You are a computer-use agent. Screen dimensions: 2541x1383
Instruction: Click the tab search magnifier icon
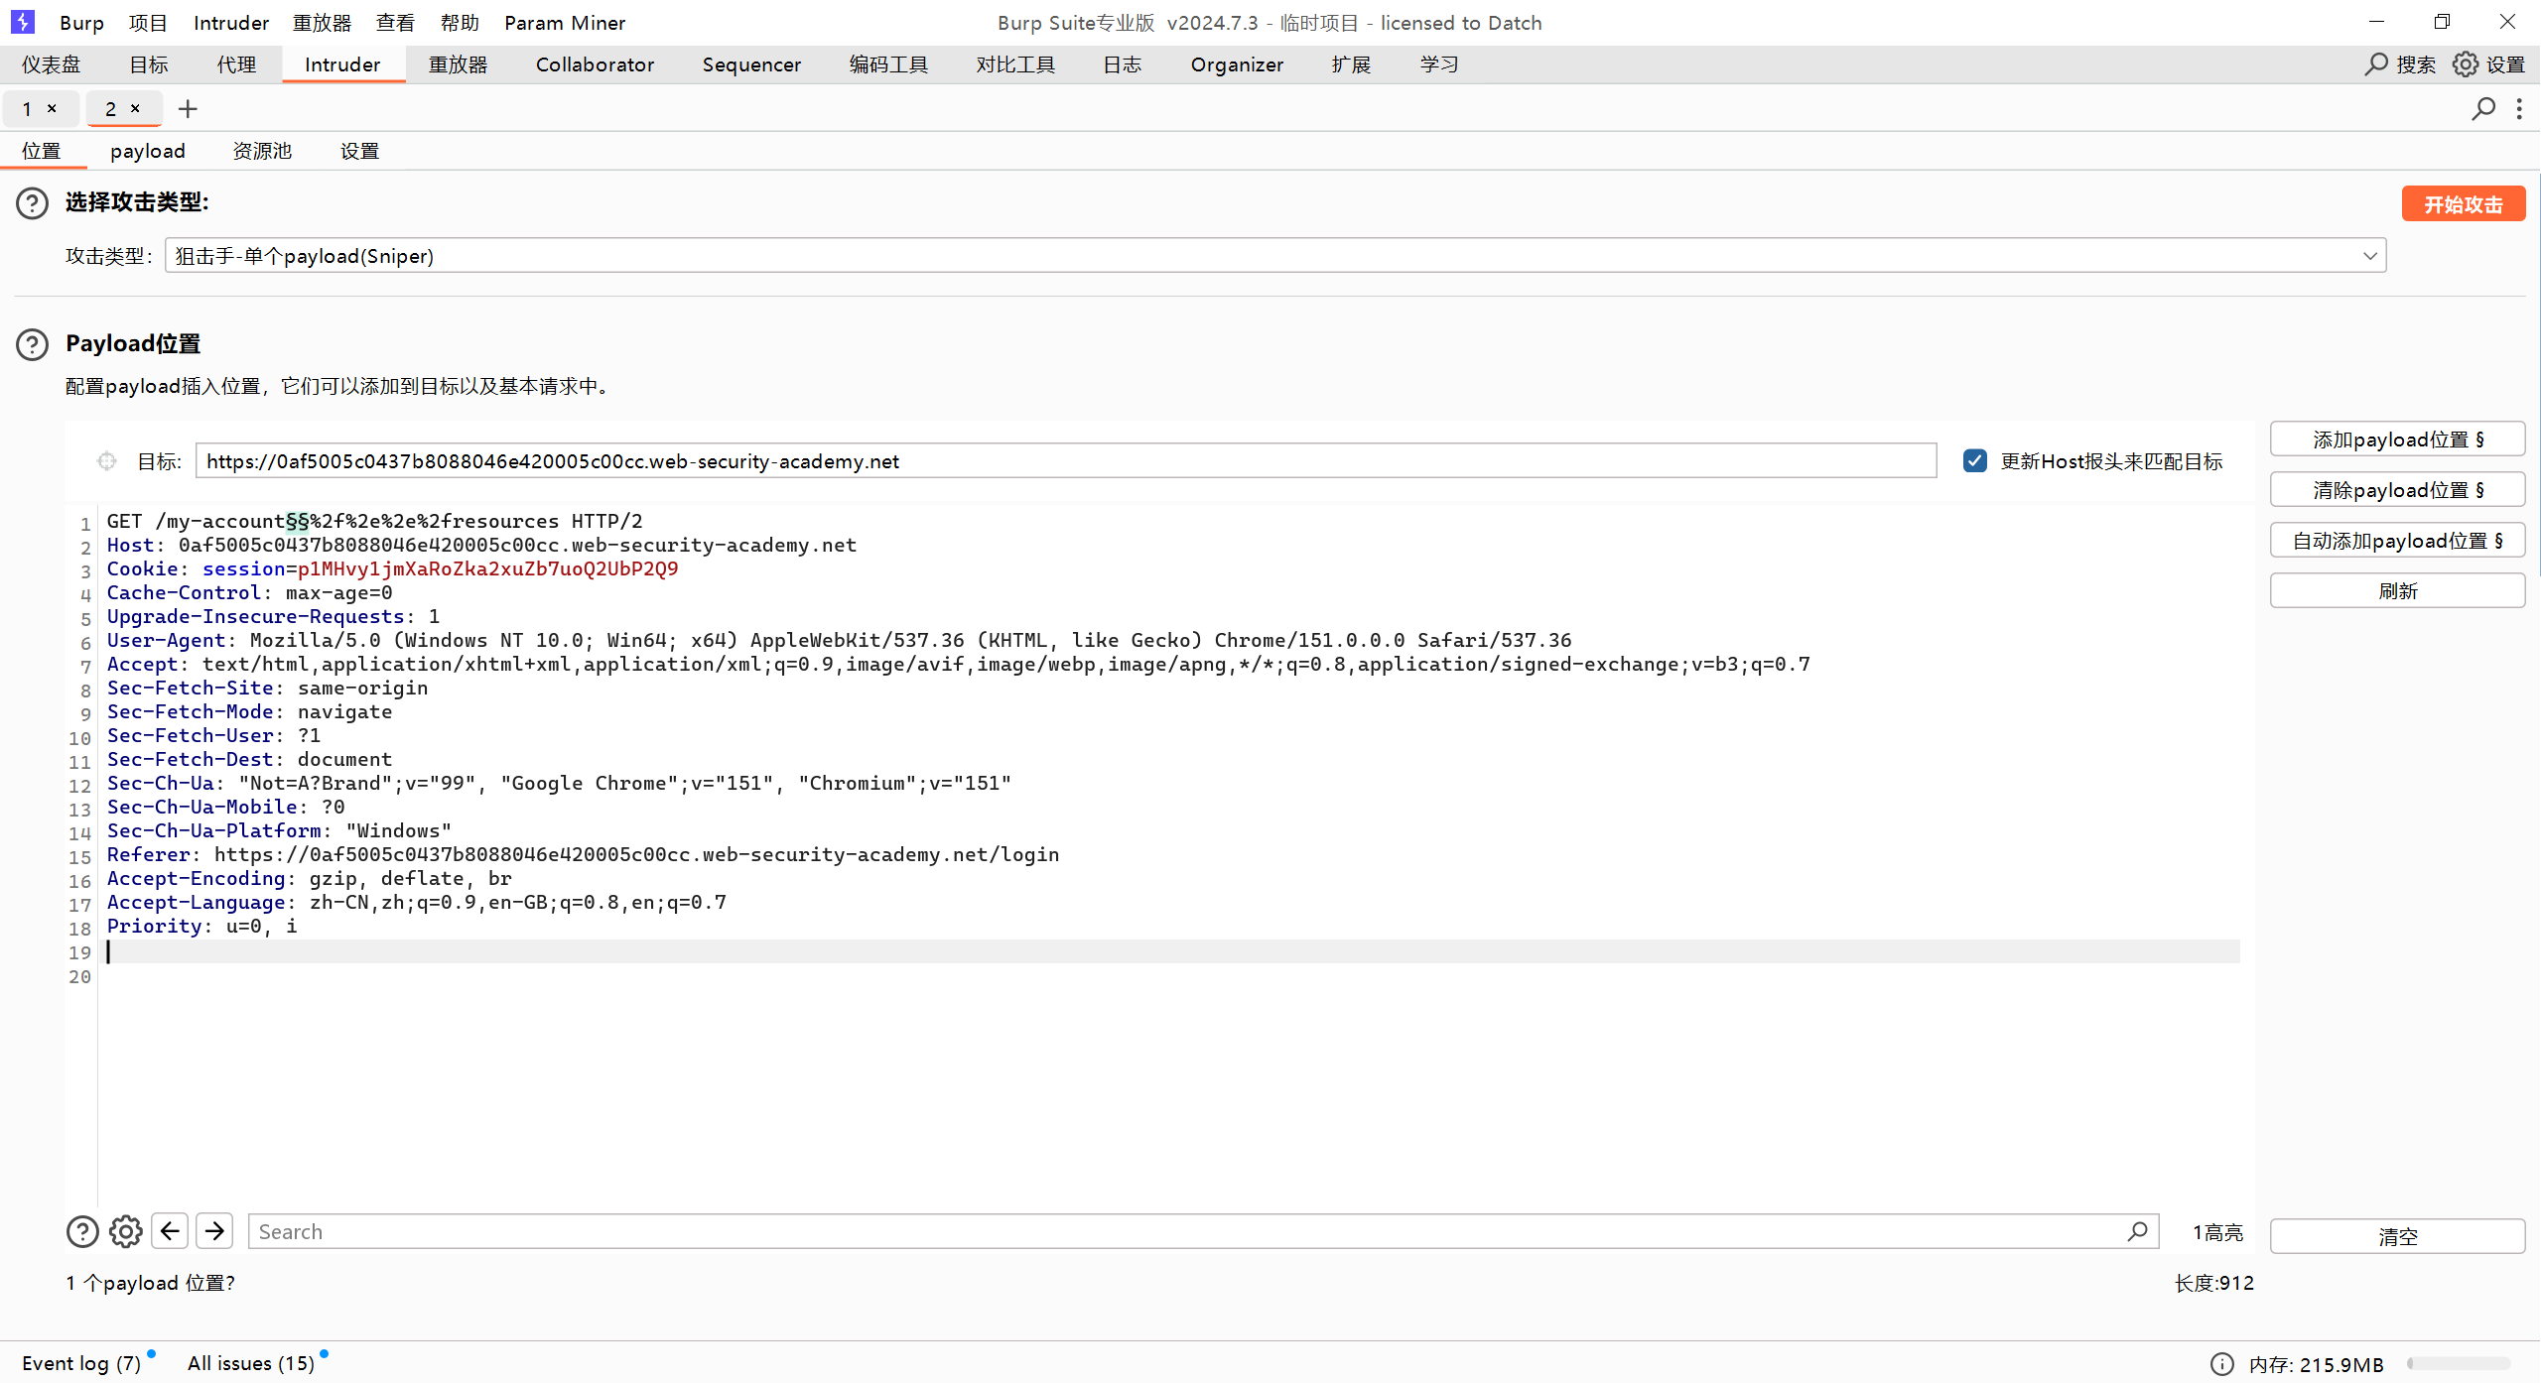pos(2483,108)
